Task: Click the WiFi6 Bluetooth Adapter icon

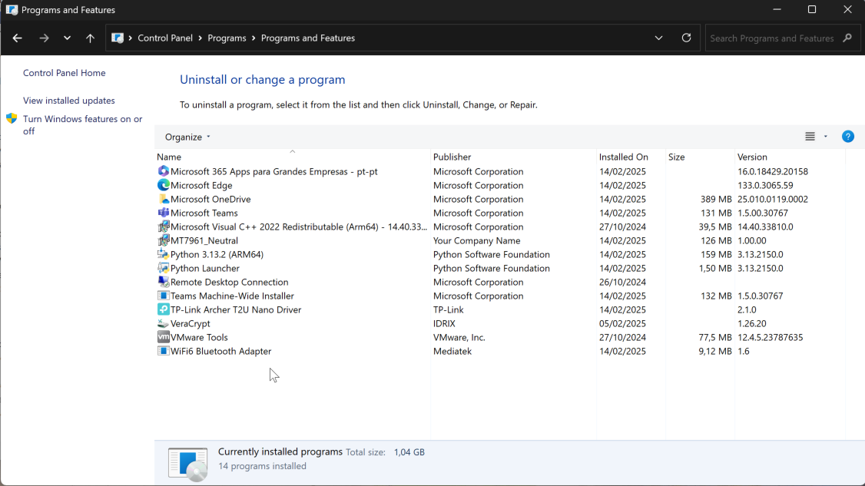Action: [164, 350]
